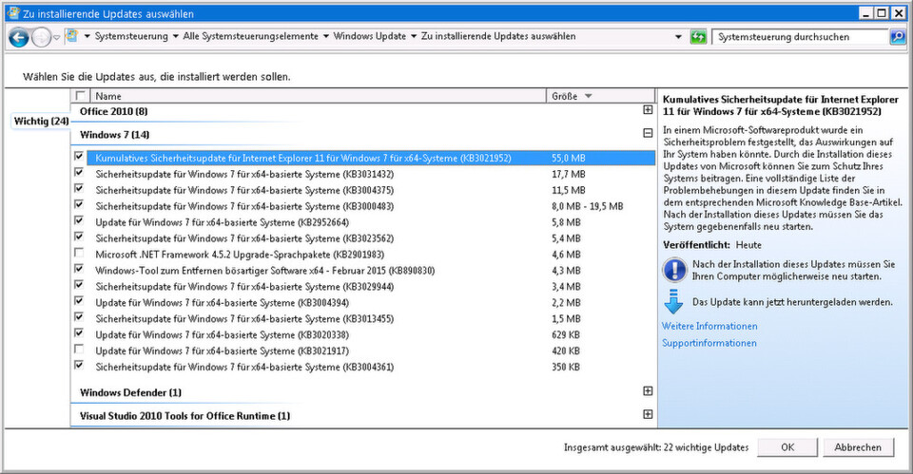Click Zu installierende Updates auswählen breadcrumb

pos(498,36)
